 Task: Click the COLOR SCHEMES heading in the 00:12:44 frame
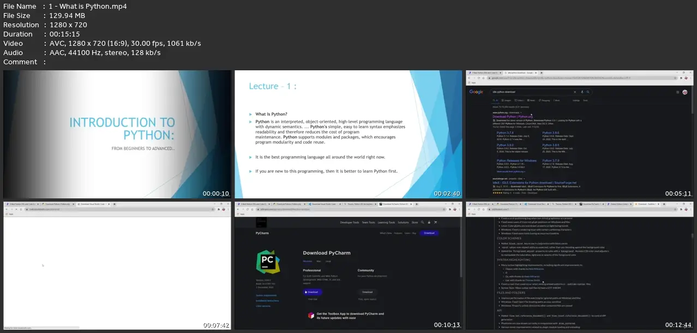click(509, 238)
